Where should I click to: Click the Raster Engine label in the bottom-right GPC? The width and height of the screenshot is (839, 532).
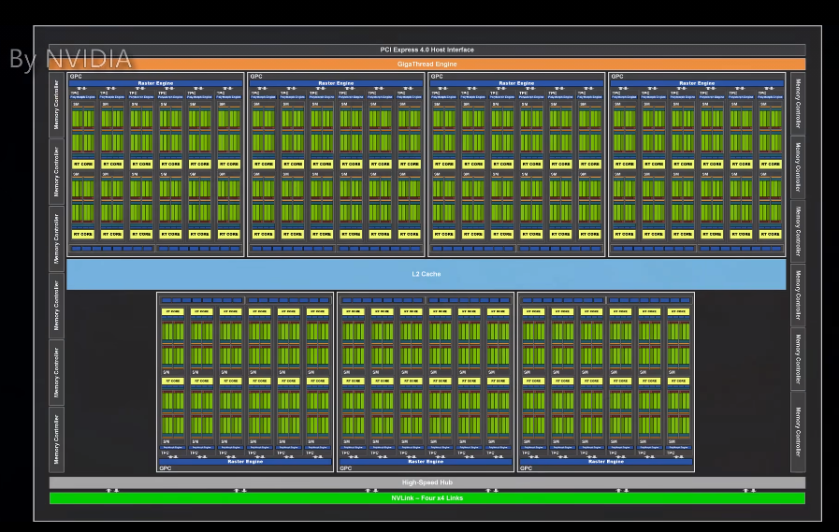point(606,462)
